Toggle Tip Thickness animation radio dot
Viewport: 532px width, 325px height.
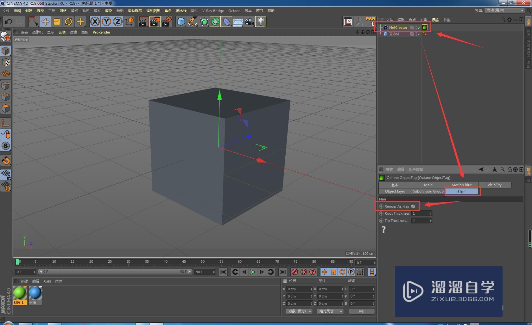click(x=381, y=221)
